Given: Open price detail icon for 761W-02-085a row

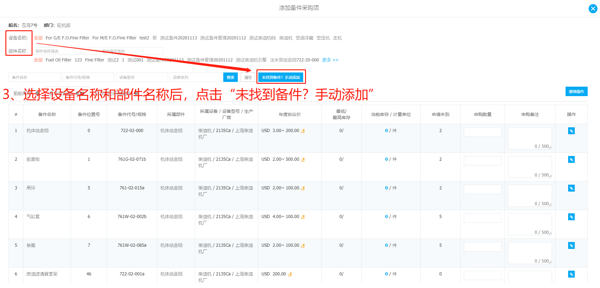Looking at the screenshot, I should point(303,245).
